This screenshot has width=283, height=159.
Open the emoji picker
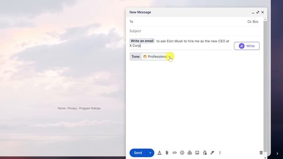[182, 153]
